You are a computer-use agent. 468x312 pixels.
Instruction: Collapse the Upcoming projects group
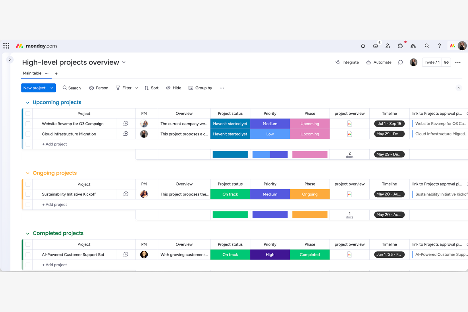point(27,102)
